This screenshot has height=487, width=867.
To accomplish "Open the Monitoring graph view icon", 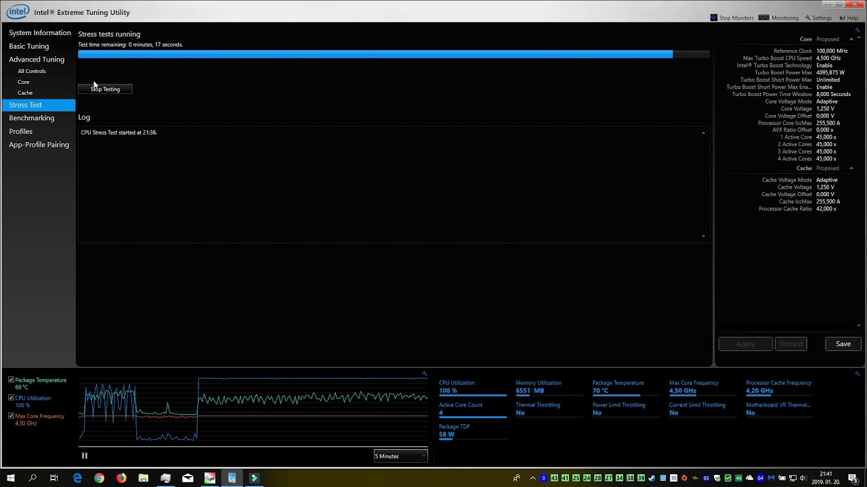I will click(764, 18).
